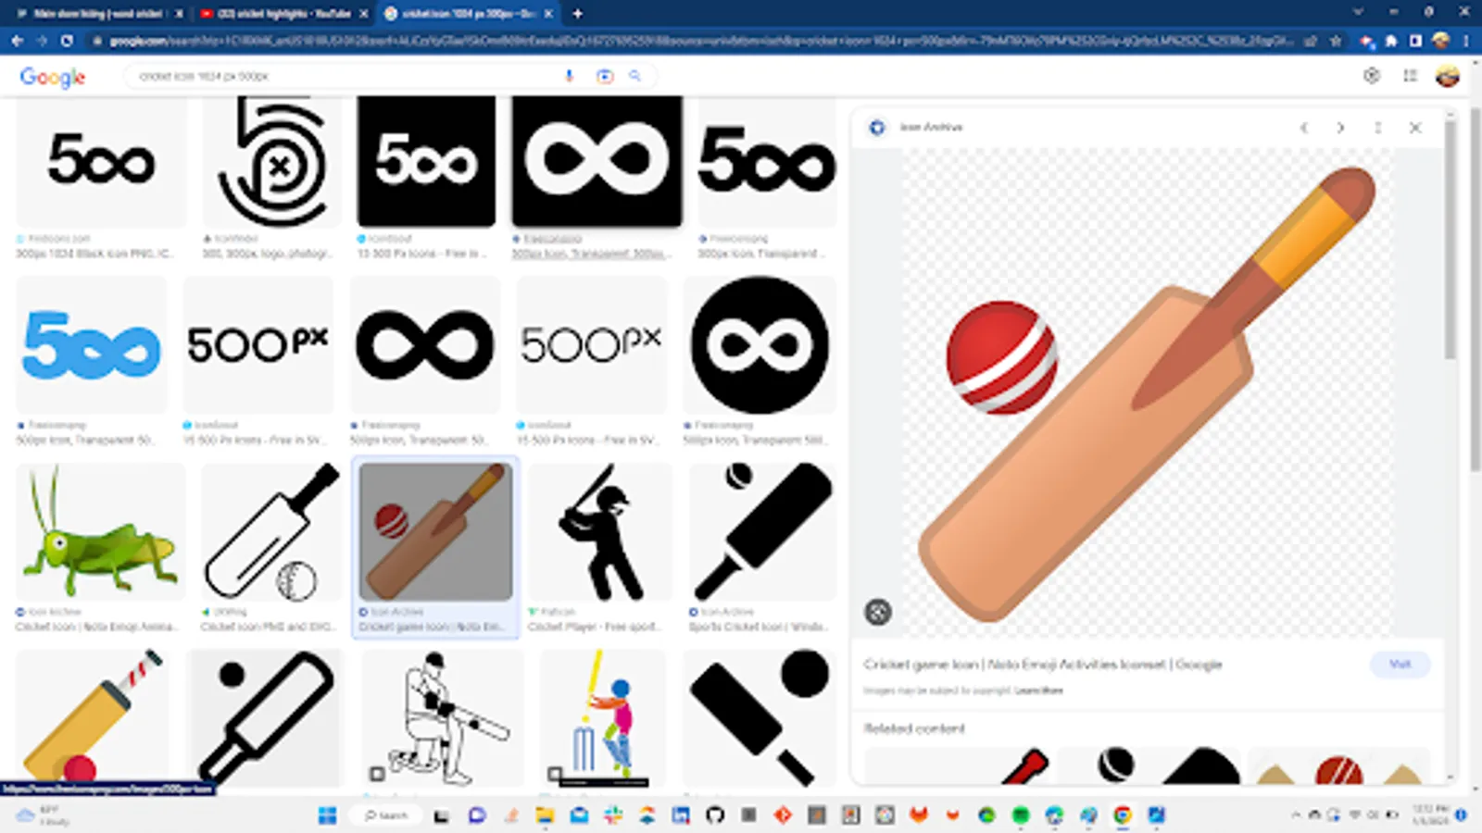The image size is (1482, 833).
Task: Click the taskbar Search box
Action: (386, 815)
